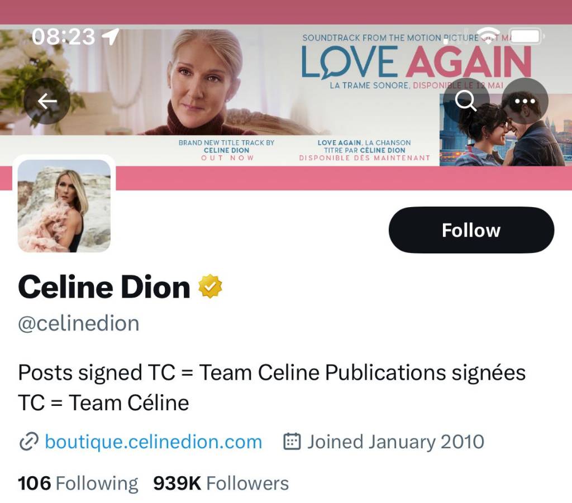Tap the 08:23 clock in status bar
The height and width of the screenshot is (503, 572).
click(64, 37)
